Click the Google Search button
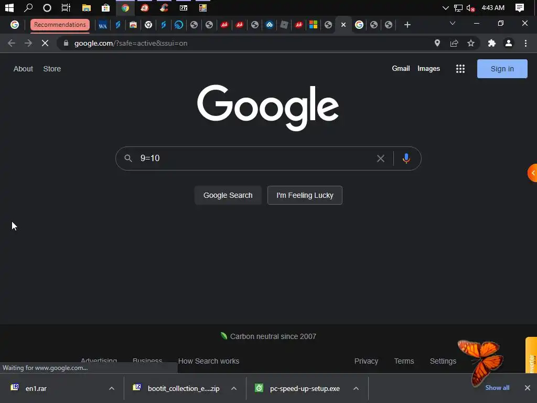The image size is (537, 403). coord(228,195)
